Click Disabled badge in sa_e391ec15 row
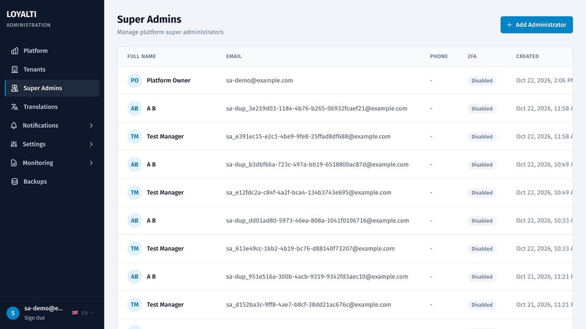Viewport: 586px width, 329px height. click(482, 136)
